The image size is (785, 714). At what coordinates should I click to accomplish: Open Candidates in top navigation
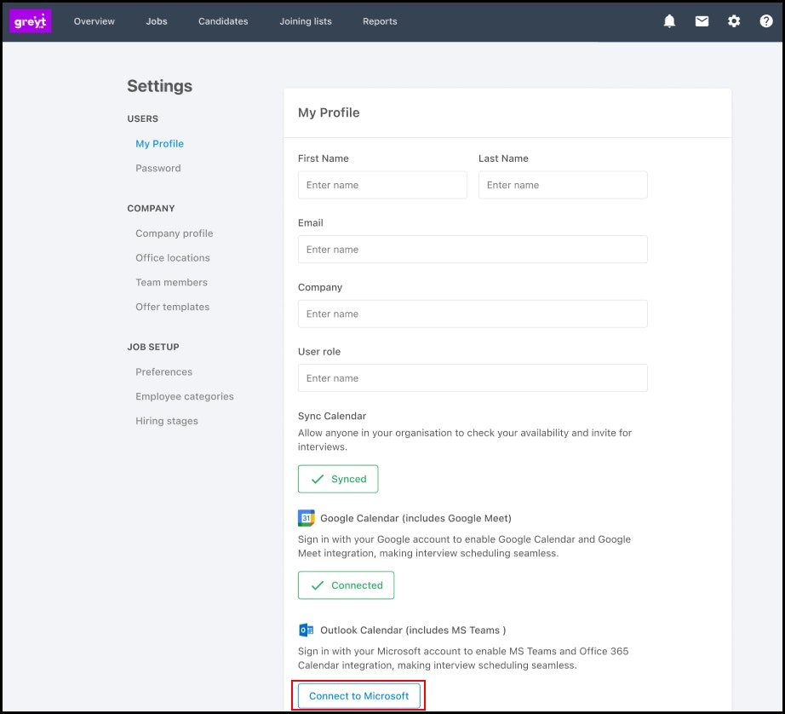[x=223, y=21]
